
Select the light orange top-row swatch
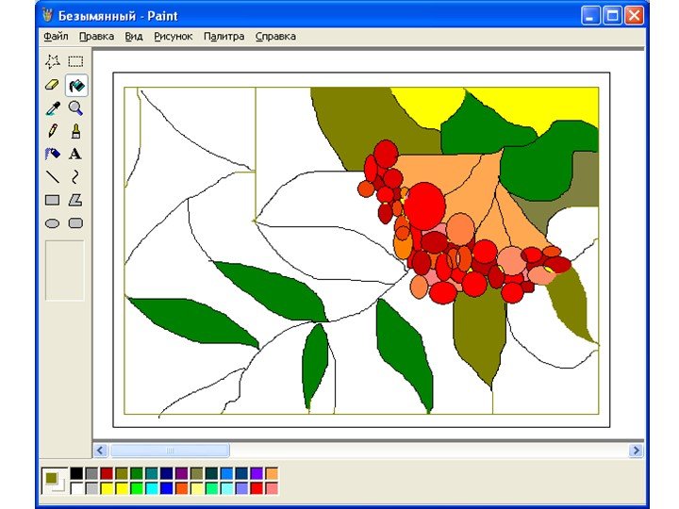[x=272, y=473]
